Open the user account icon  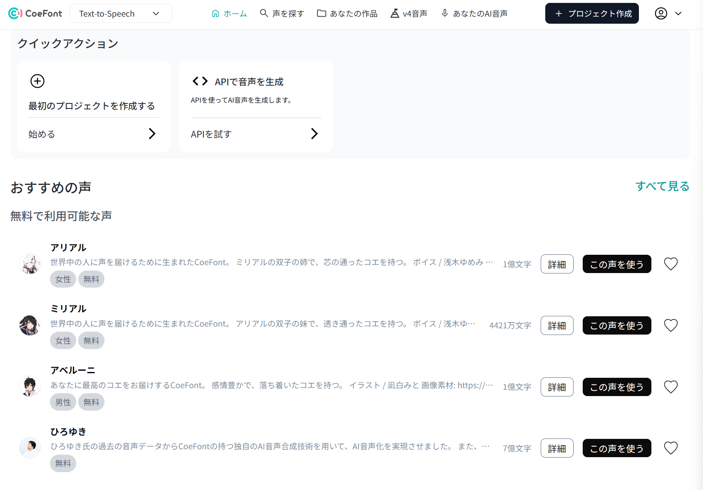point(661,14)
